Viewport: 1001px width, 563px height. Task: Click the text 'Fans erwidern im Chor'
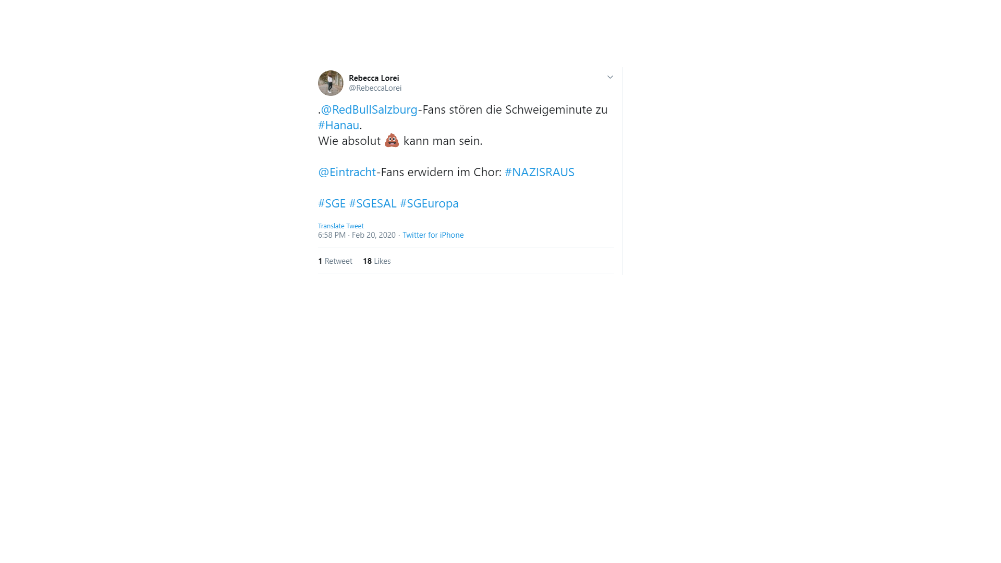[441, 172]
